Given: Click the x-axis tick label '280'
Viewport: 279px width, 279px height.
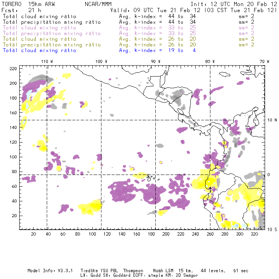Looking at the screenshot, I should (x=225, y=234).
